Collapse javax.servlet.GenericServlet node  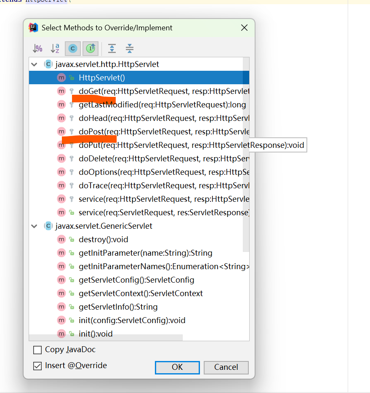tap(35, 226)
